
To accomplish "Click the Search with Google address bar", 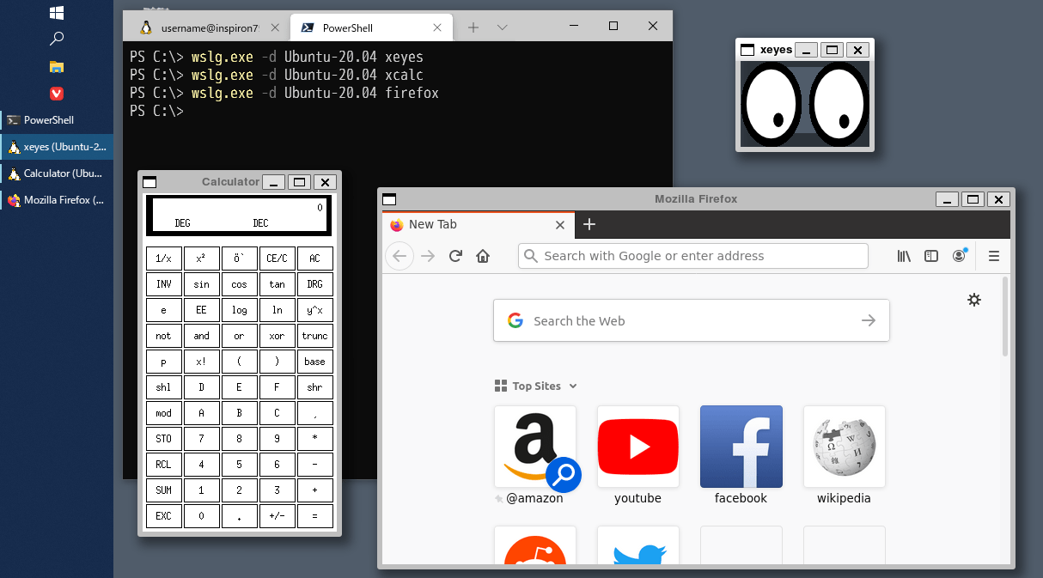I will [692, 256].
